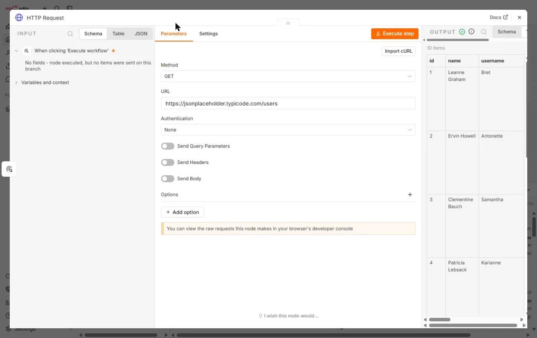The image size is (537, 338).
Task: Click the horizontal scrollbar thumb under the output table
Action: click(x=440, y=320)
